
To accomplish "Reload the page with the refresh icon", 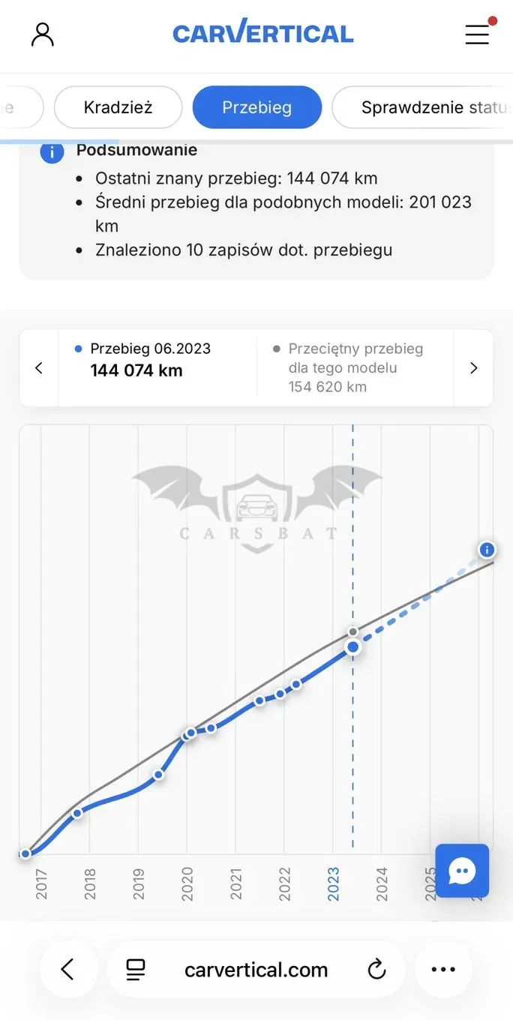I will point(376,970).
